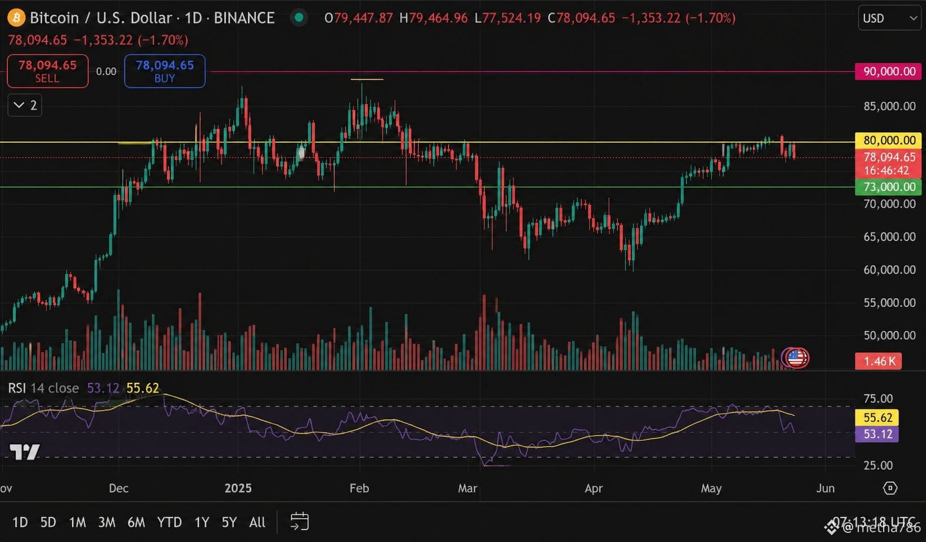Click the 1.46 K volume label
The height and width of the screenshot is (542, 926).
point(879,361)
